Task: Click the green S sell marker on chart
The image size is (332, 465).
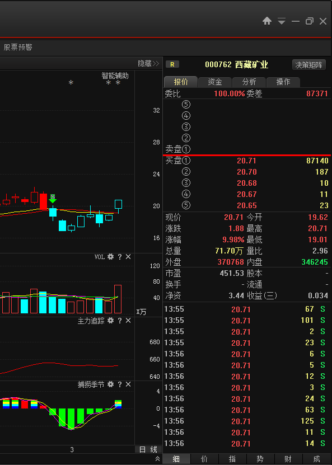Action: click(x=53, y=198)
